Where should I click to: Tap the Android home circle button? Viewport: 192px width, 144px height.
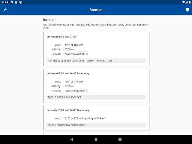[96, 139]
